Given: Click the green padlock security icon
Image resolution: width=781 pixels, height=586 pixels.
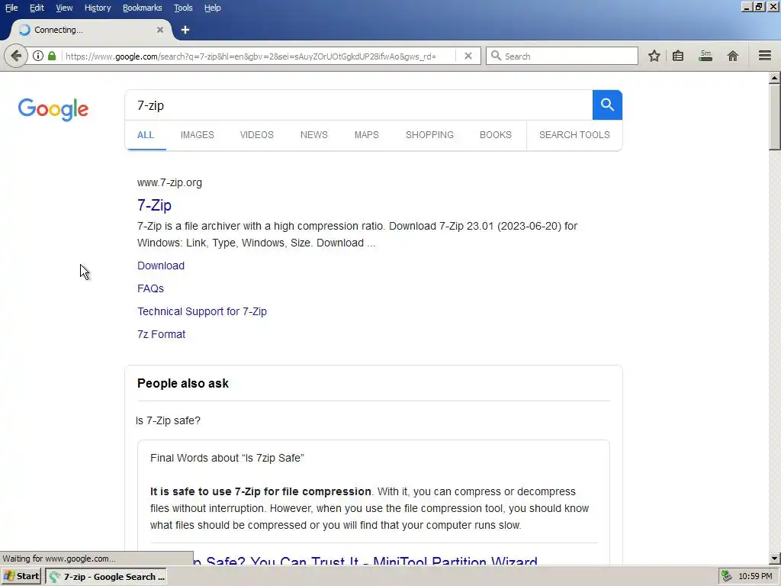Looking at the screenshot, I should point(52,56).
